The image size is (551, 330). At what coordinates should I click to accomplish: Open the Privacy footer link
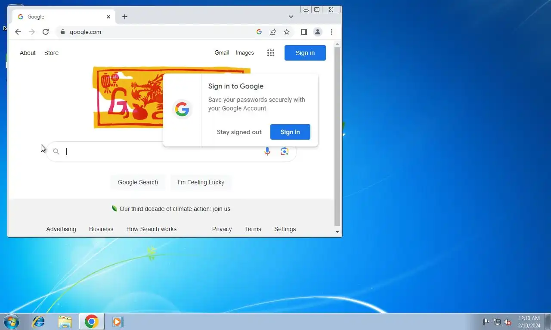coord(222,229)
